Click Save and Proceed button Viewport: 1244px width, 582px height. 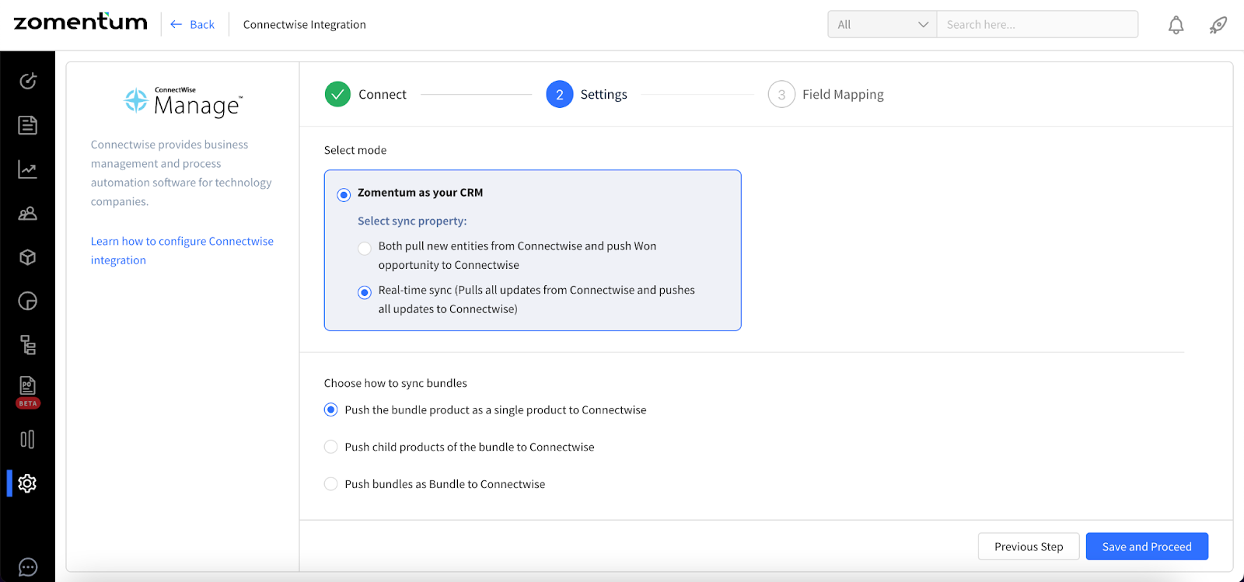pos(1147,546)
